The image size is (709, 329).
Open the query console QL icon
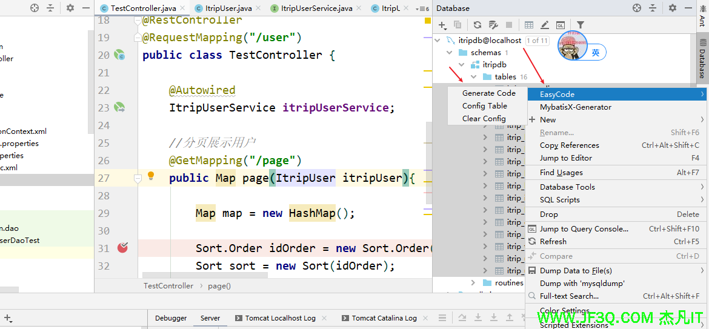coord(561,25)
